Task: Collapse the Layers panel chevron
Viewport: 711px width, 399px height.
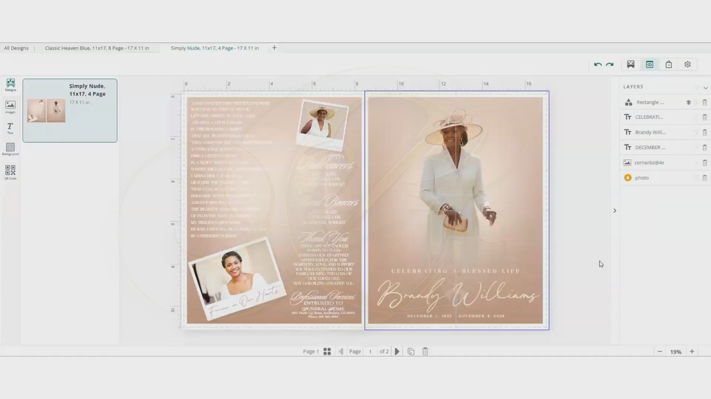Action: [x=705, y=88]
